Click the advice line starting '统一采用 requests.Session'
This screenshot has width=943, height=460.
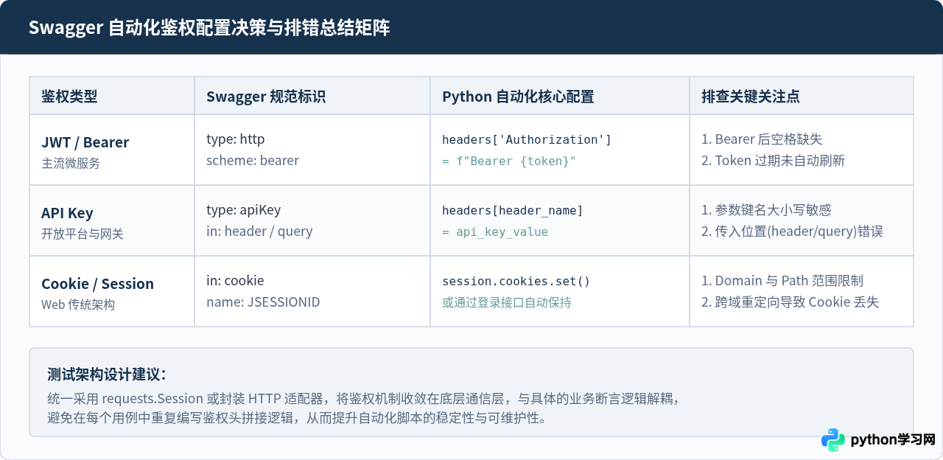point(363,399)
